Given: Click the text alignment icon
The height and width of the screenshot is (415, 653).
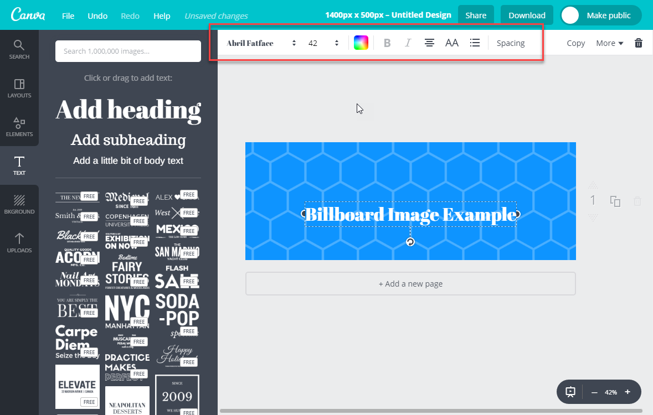Looking at the screenshot, I should (429, 43).
